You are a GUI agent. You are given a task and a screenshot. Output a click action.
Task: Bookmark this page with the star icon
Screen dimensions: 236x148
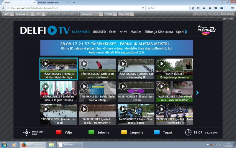(193, 8)
